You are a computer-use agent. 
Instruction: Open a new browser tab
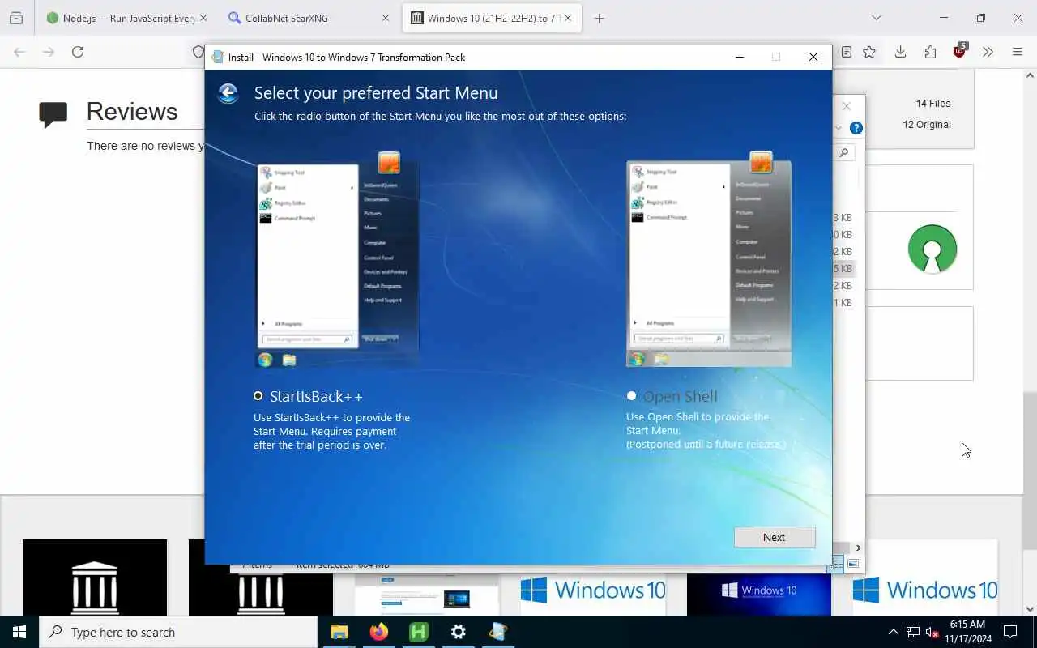tap(599, 18)
